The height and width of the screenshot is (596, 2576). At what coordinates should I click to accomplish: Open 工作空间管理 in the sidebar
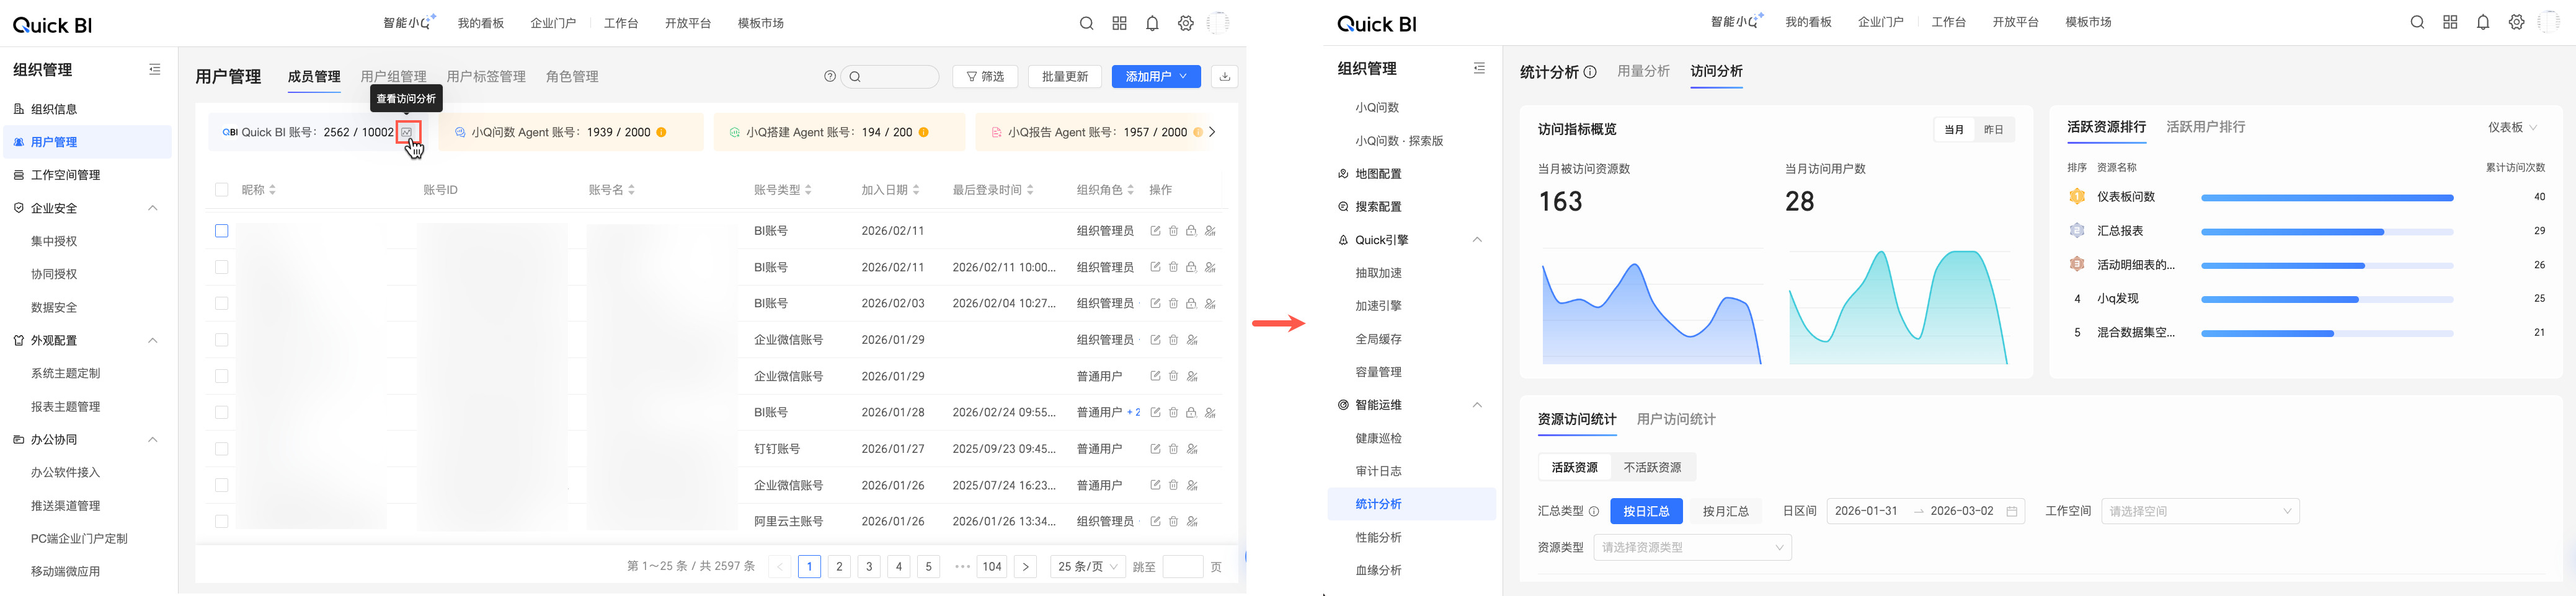65,175
